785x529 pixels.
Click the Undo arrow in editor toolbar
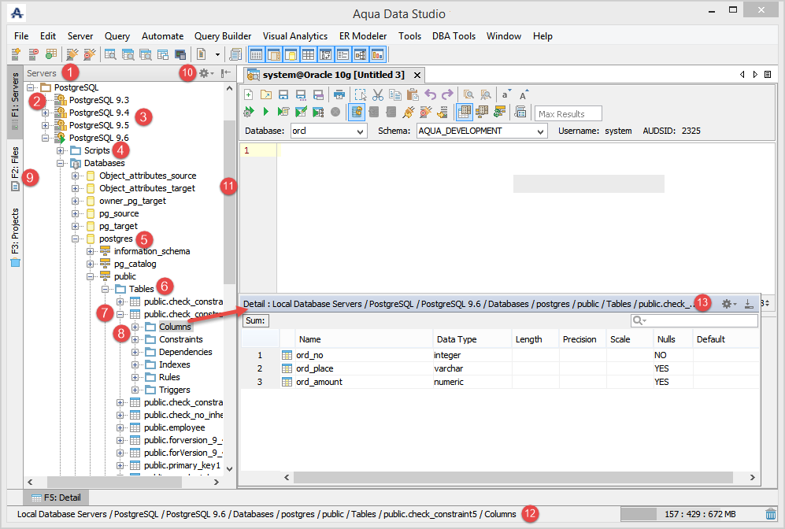tap(430, 94)
